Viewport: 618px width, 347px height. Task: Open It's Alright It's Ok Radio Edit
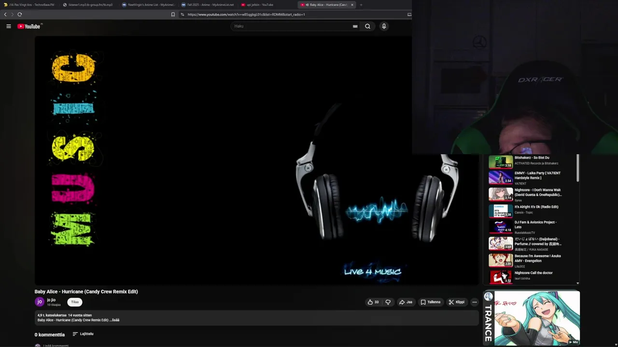pos(536,207)
